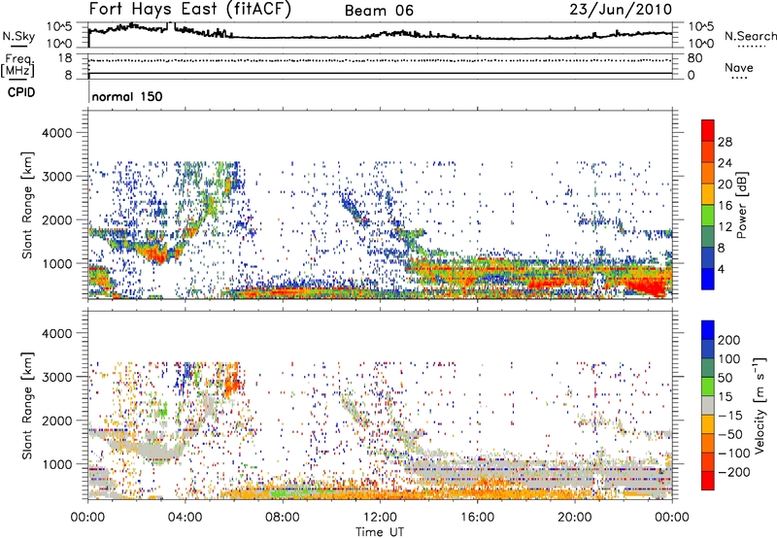Click the velocity '[m s-1]' color bar label
The width and height of the screenshot is (777, 538).
(x=760, y=405)
